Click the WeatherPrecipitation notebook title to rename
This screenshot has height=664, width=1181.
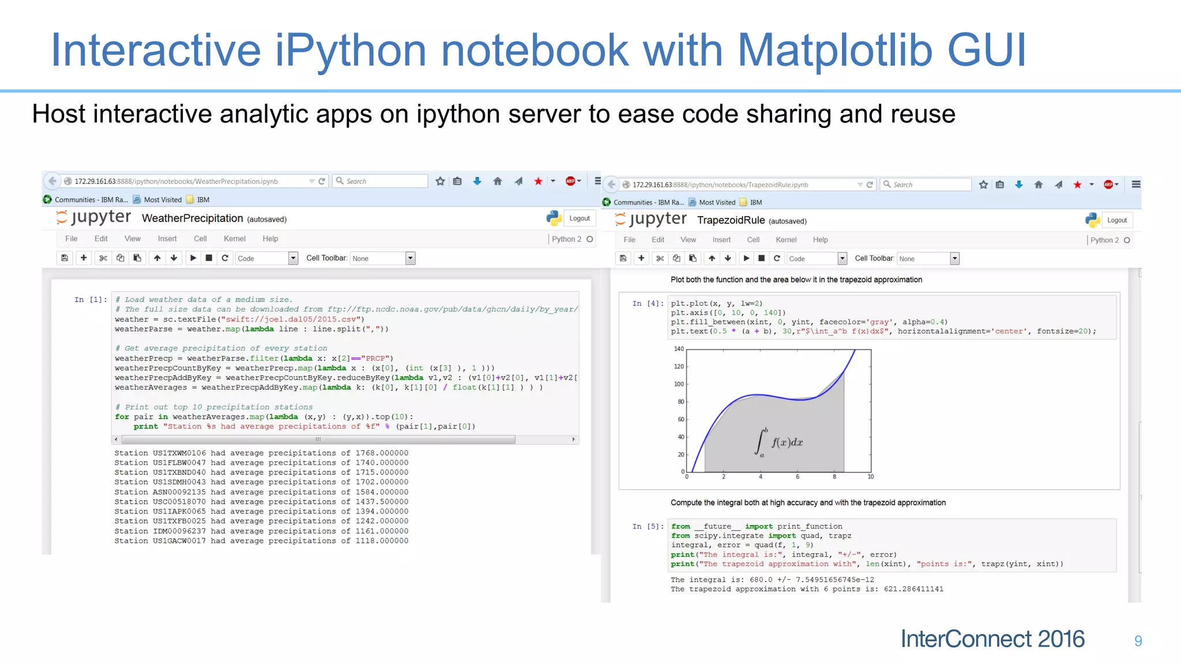[193, 218]
